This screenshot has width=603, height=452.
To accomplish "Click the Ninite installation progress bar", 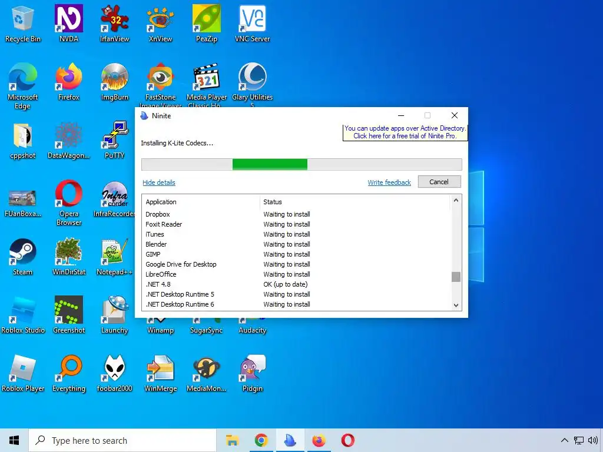I will 301,165.
